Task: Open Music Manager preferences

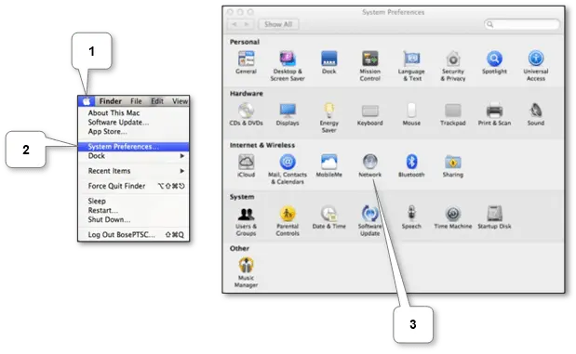Action: pyautogui.click(x=246, y=272)
